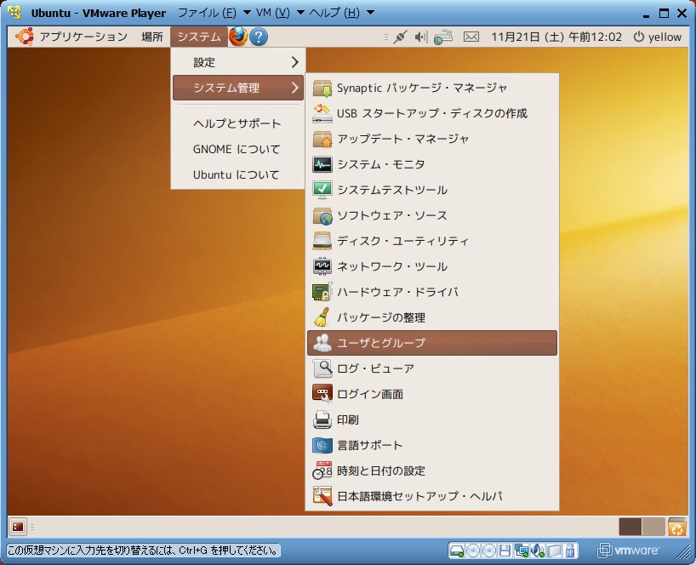Open Ubuntu について

pos(238,174)
